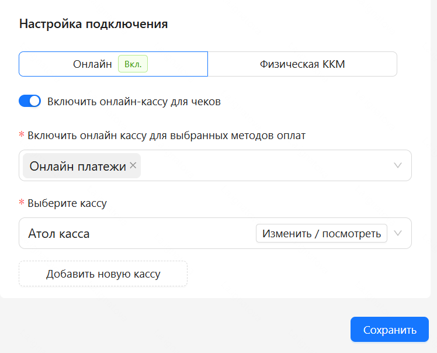
Task: Click Добавить новую кассу button
Action: [103, 274]
